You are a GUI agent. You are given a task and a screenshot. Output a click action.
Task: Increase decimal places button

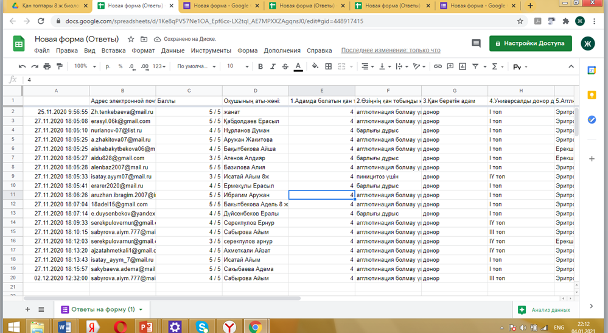click(145, 67)
